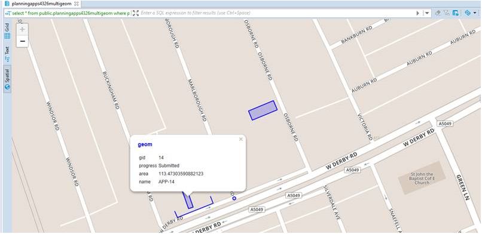Viewport: 482px width, 234px height.
Task: Open the filter history dropdown arrow
Action: (x=427, y=13)
